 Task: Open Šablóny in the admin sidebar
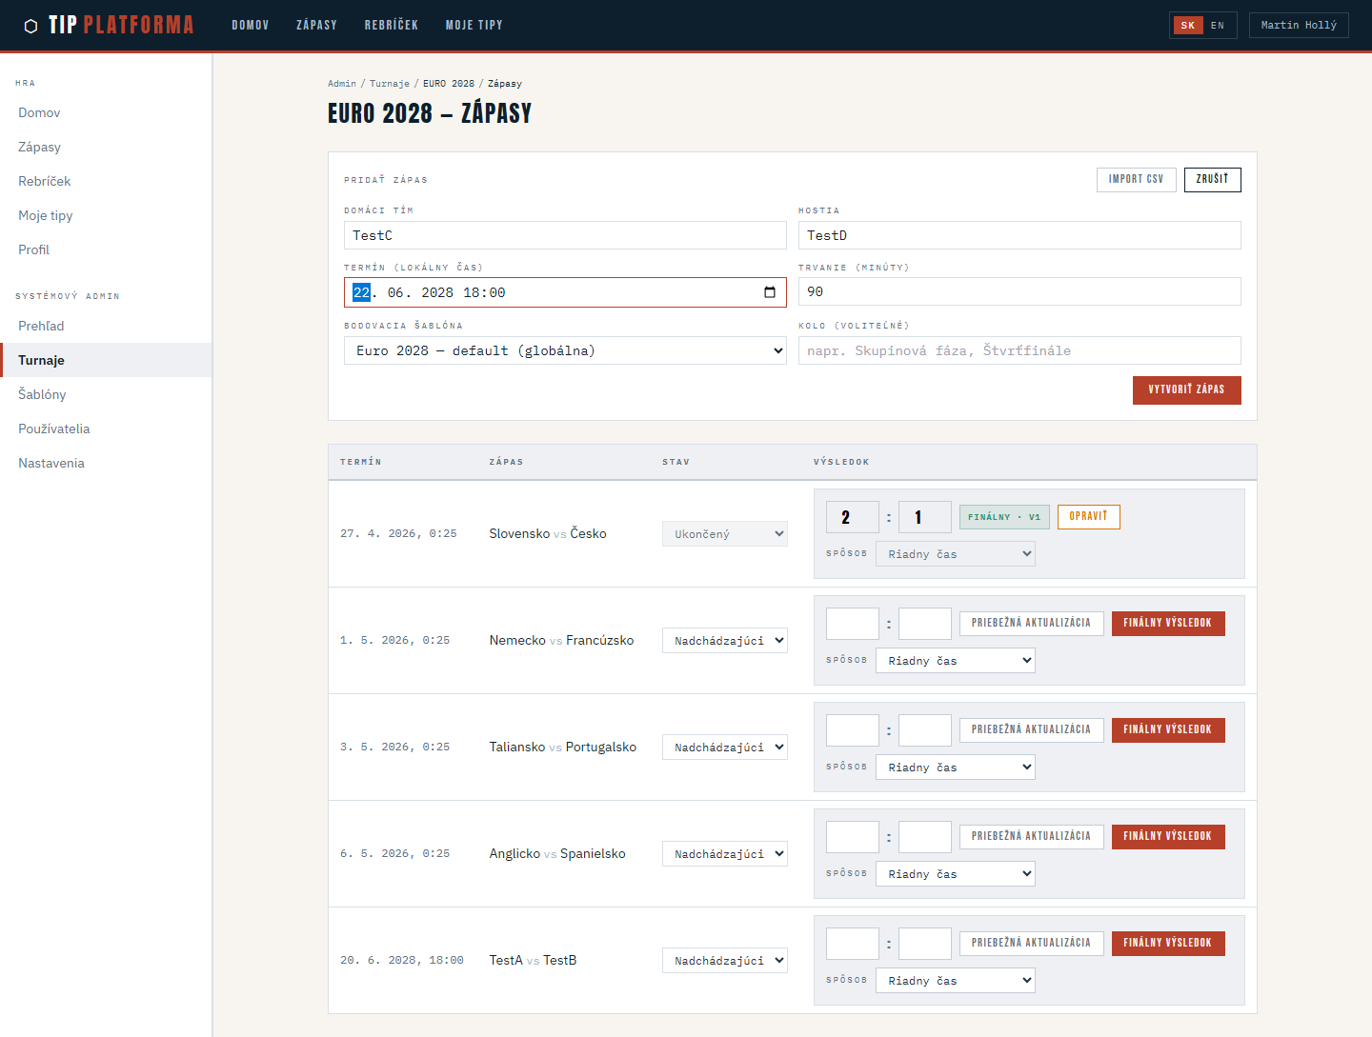[x=42, y=394]
